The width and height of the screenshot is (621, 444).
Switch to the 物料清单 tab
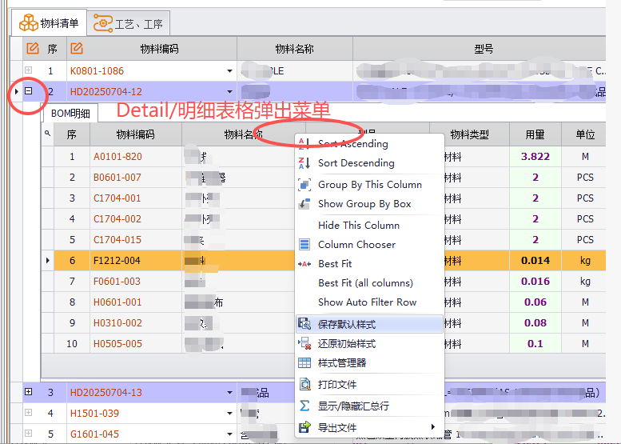click(x=49, y=23)
